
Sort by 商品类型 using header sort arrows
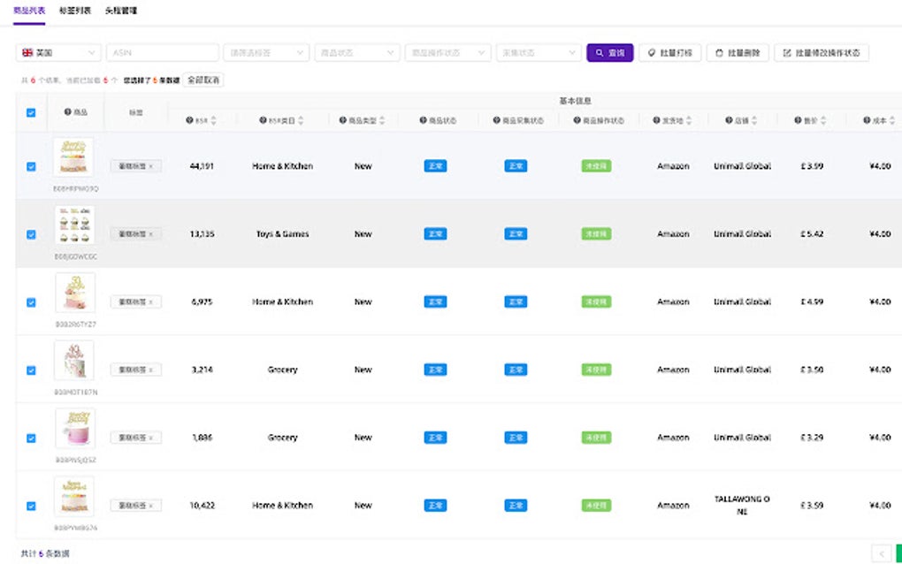click(x=382, y=120)
